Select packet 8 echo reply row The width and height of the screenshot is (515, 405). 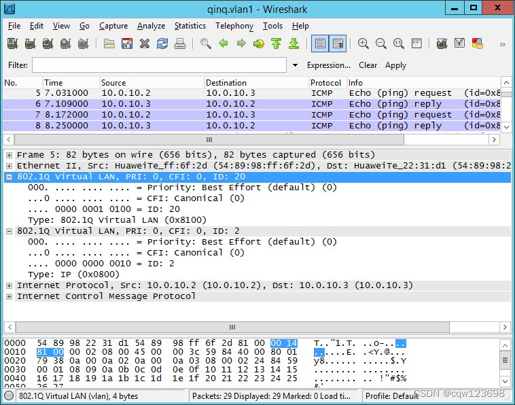pos(251,126)
